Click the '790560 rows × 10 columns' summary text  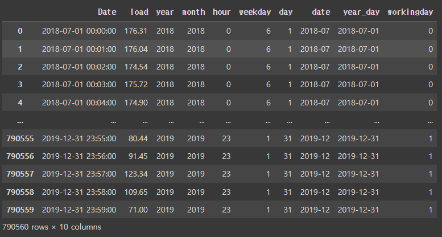coord(52,227)
